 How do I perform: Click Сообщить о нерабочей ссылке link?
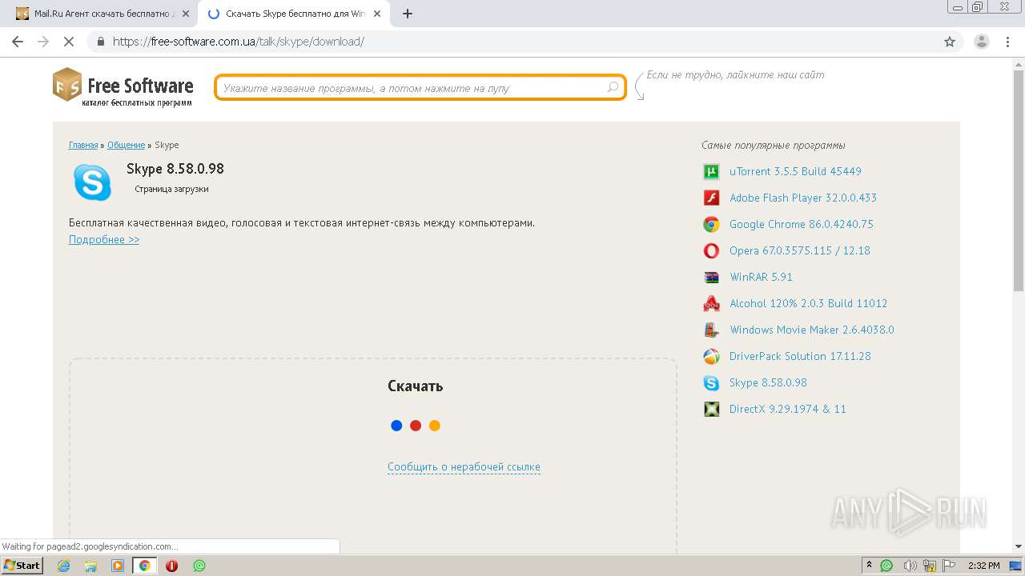[464, 466]
